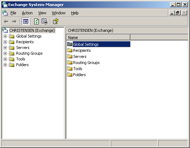Select Routing Groups text in list pane
The height and width of the screenshot is (148, 190).
(x=86, y=63)
